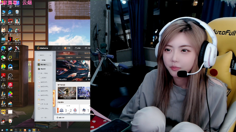The image size is (236, 132).
Task: Open the large CrossFire weapon banner
Action: (73, 70)
